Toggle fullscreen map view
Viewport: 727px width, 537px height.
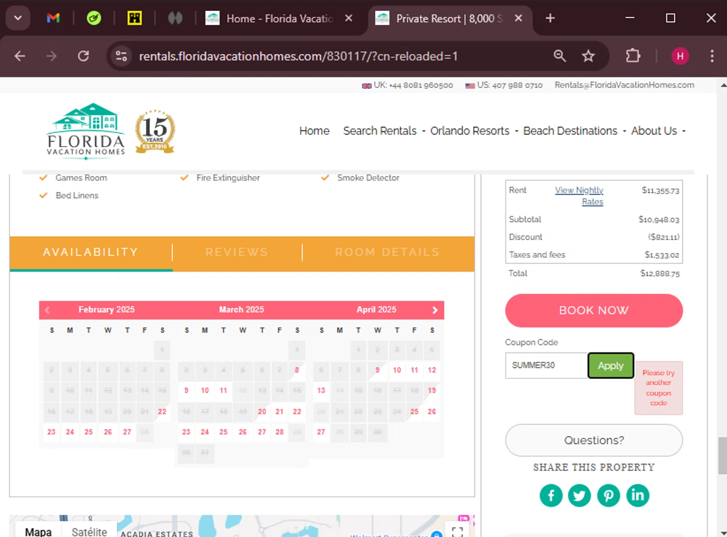pos(457,531)
